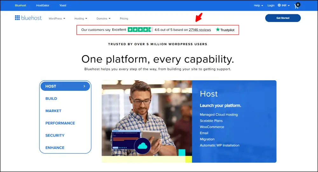Select the SECURITY tab
The width and height of the screenshot is (318, 172).
[55, 135]
